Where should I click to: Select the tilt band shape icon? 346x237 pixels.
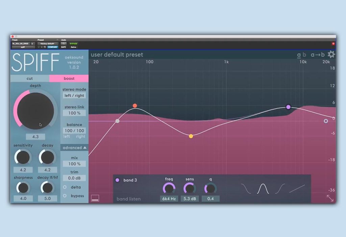297,189
